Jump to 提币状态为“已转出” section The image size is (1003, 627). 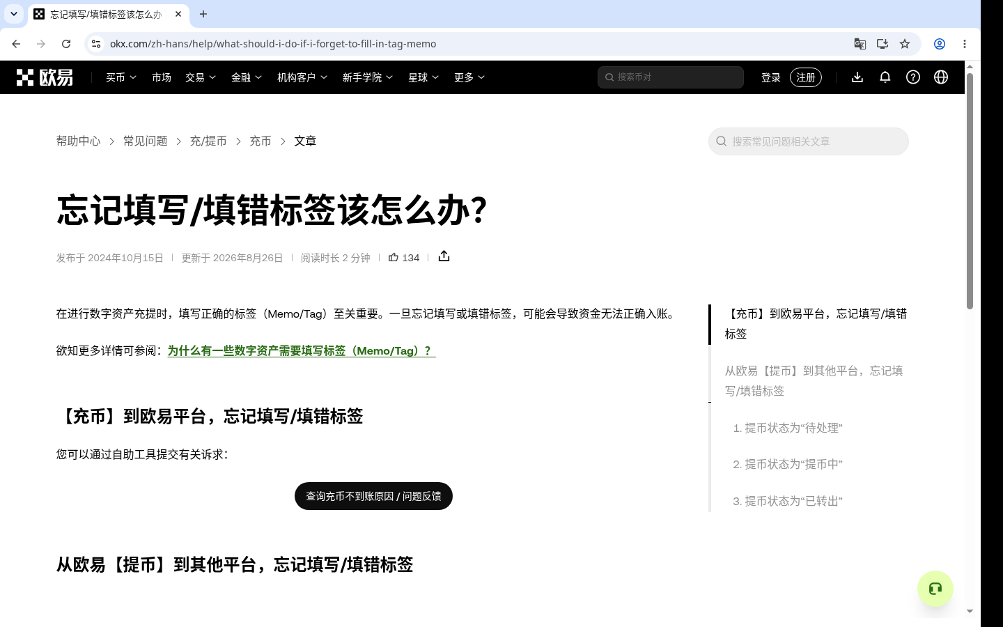(x=788, y=501)
